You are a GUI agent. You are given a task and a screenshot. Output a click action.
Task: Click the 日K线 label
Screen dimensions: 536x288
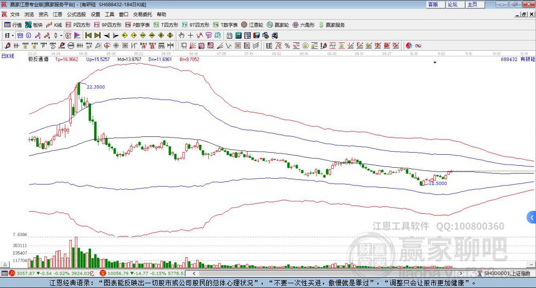click(x=7, y=56)
